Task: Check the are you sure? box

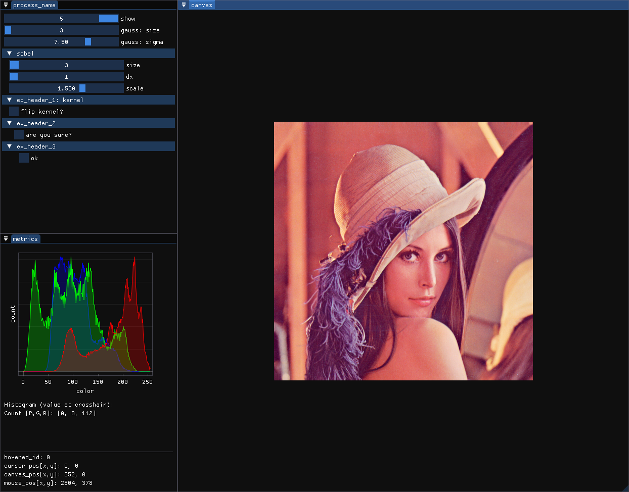Action: click(19, 134)
